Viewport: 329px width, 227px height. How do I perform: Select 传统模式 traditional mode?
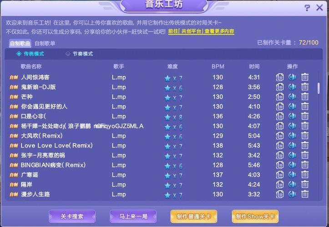pos(30,54)
